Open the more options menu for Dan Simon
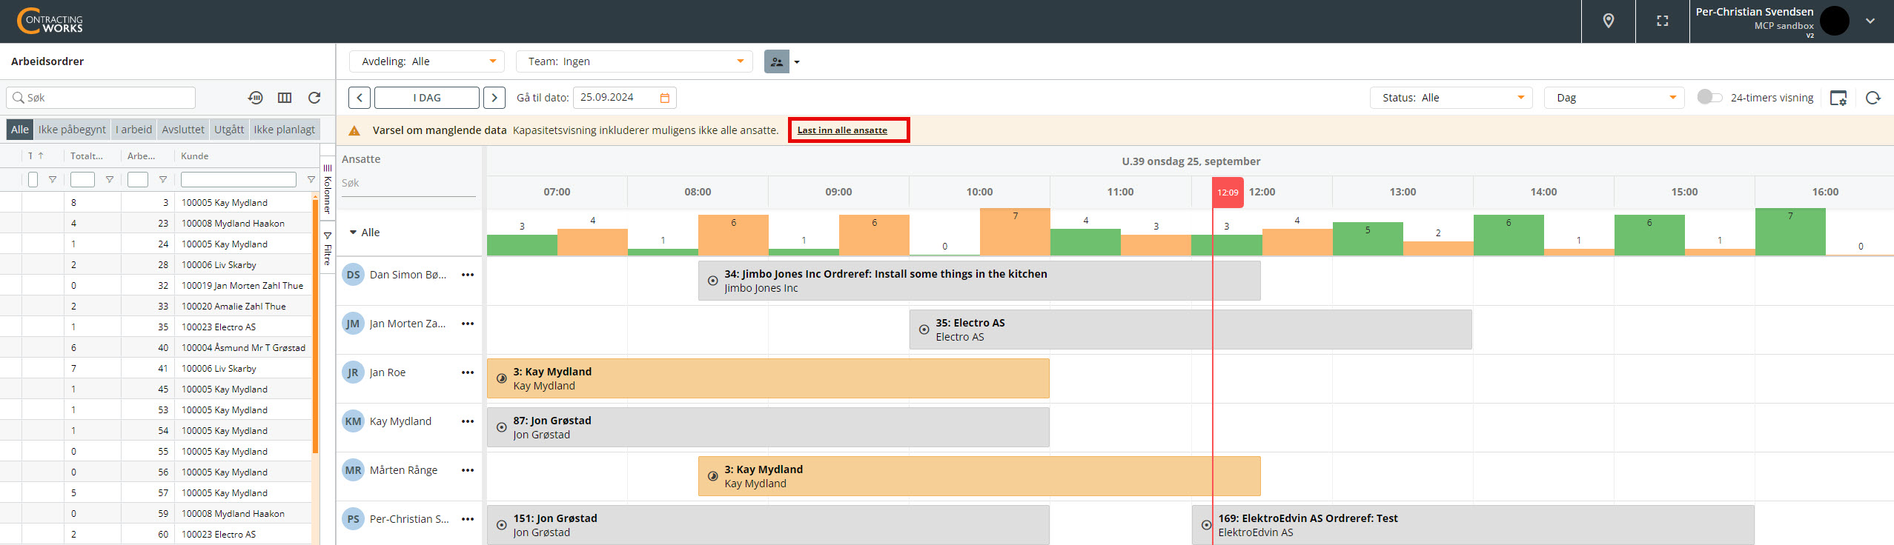 pyautogui.click(x=468, y=275)
